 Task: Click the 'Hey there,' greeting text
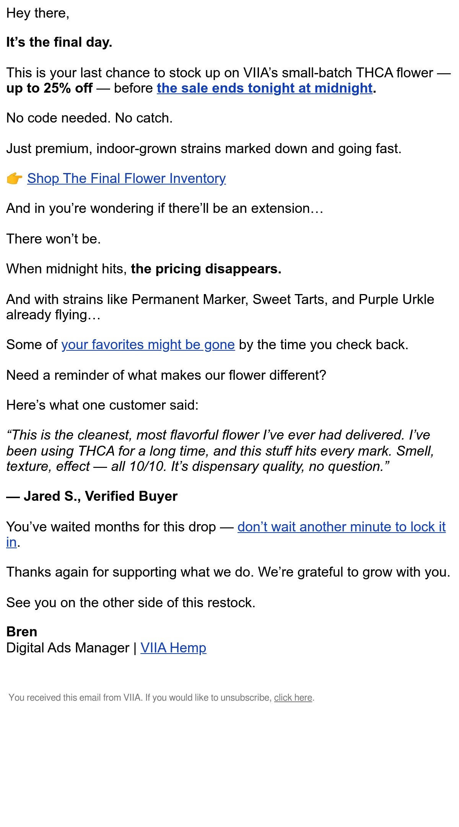(x=38, y=13)
